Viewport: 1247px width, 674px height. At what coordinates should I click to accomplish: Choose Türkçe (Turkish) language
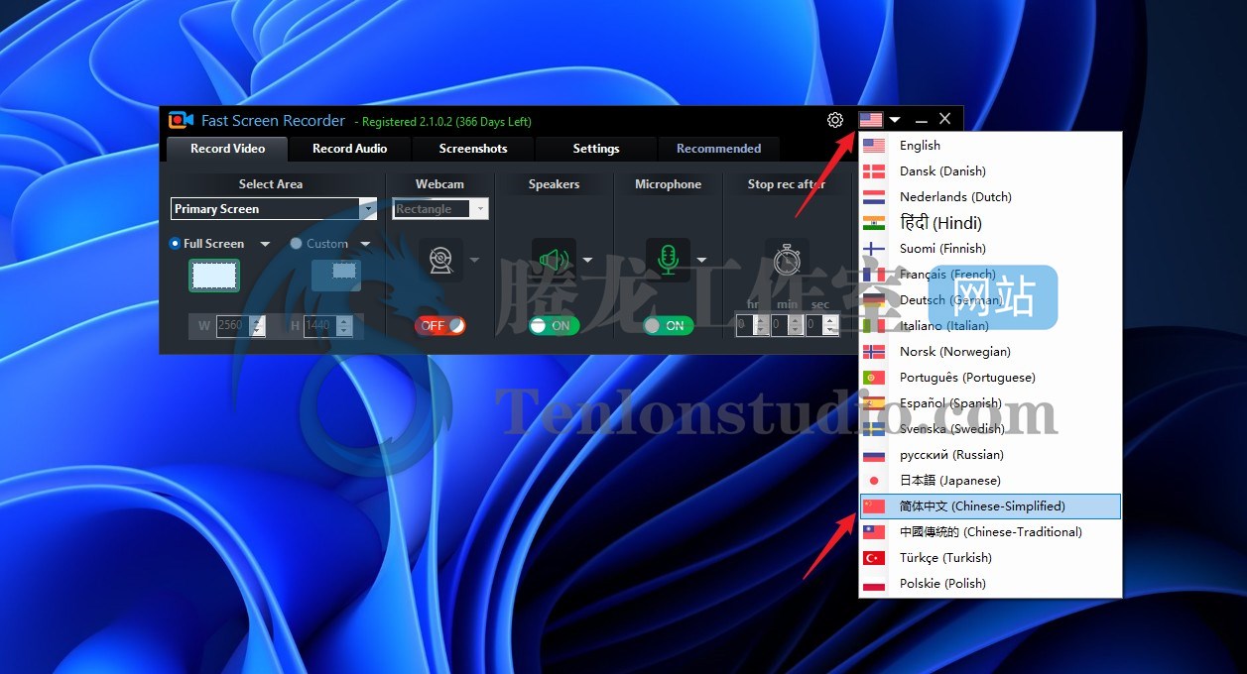[990, 558]
